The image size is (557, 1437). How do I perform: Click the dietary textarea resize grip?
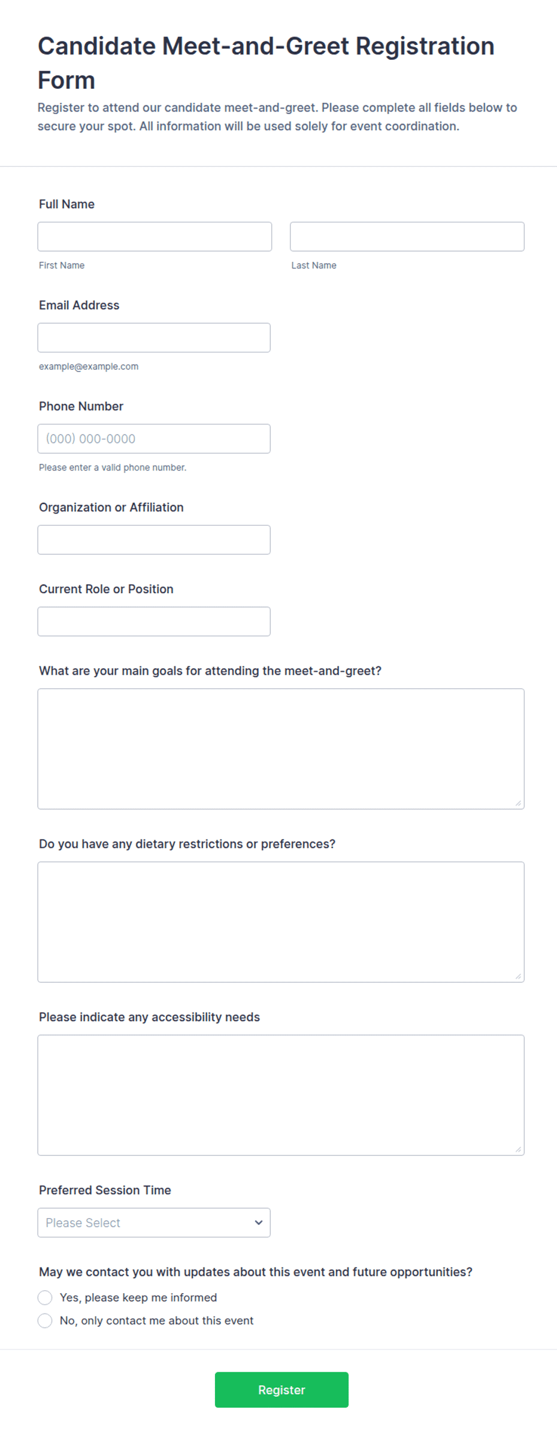(518, 976)
